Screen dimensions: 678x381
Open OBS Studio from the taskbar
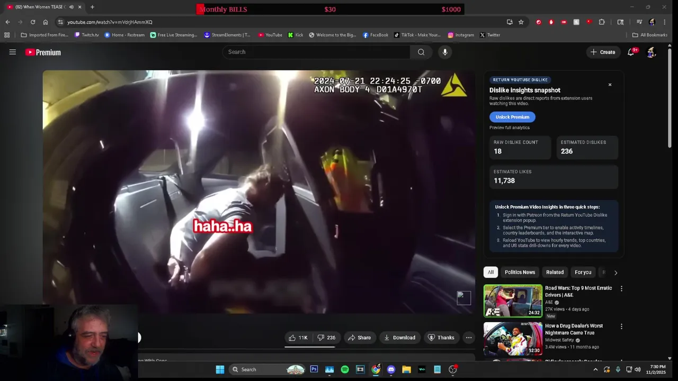click(453, 369)
